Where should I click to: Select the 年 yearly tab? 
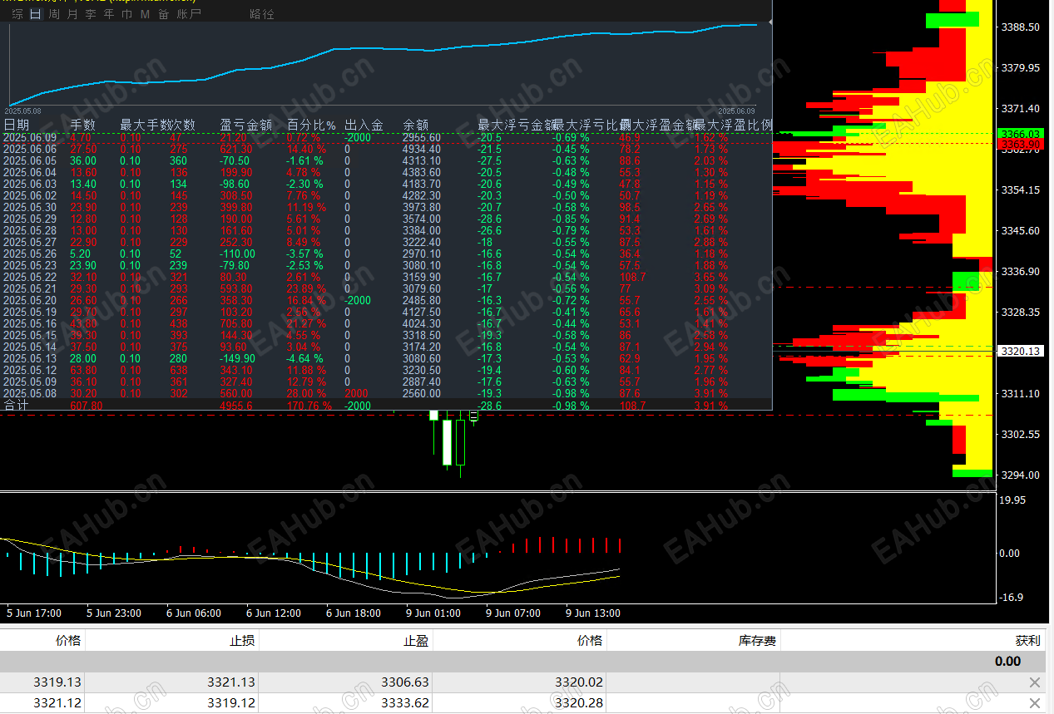click(x=109, y=14)
